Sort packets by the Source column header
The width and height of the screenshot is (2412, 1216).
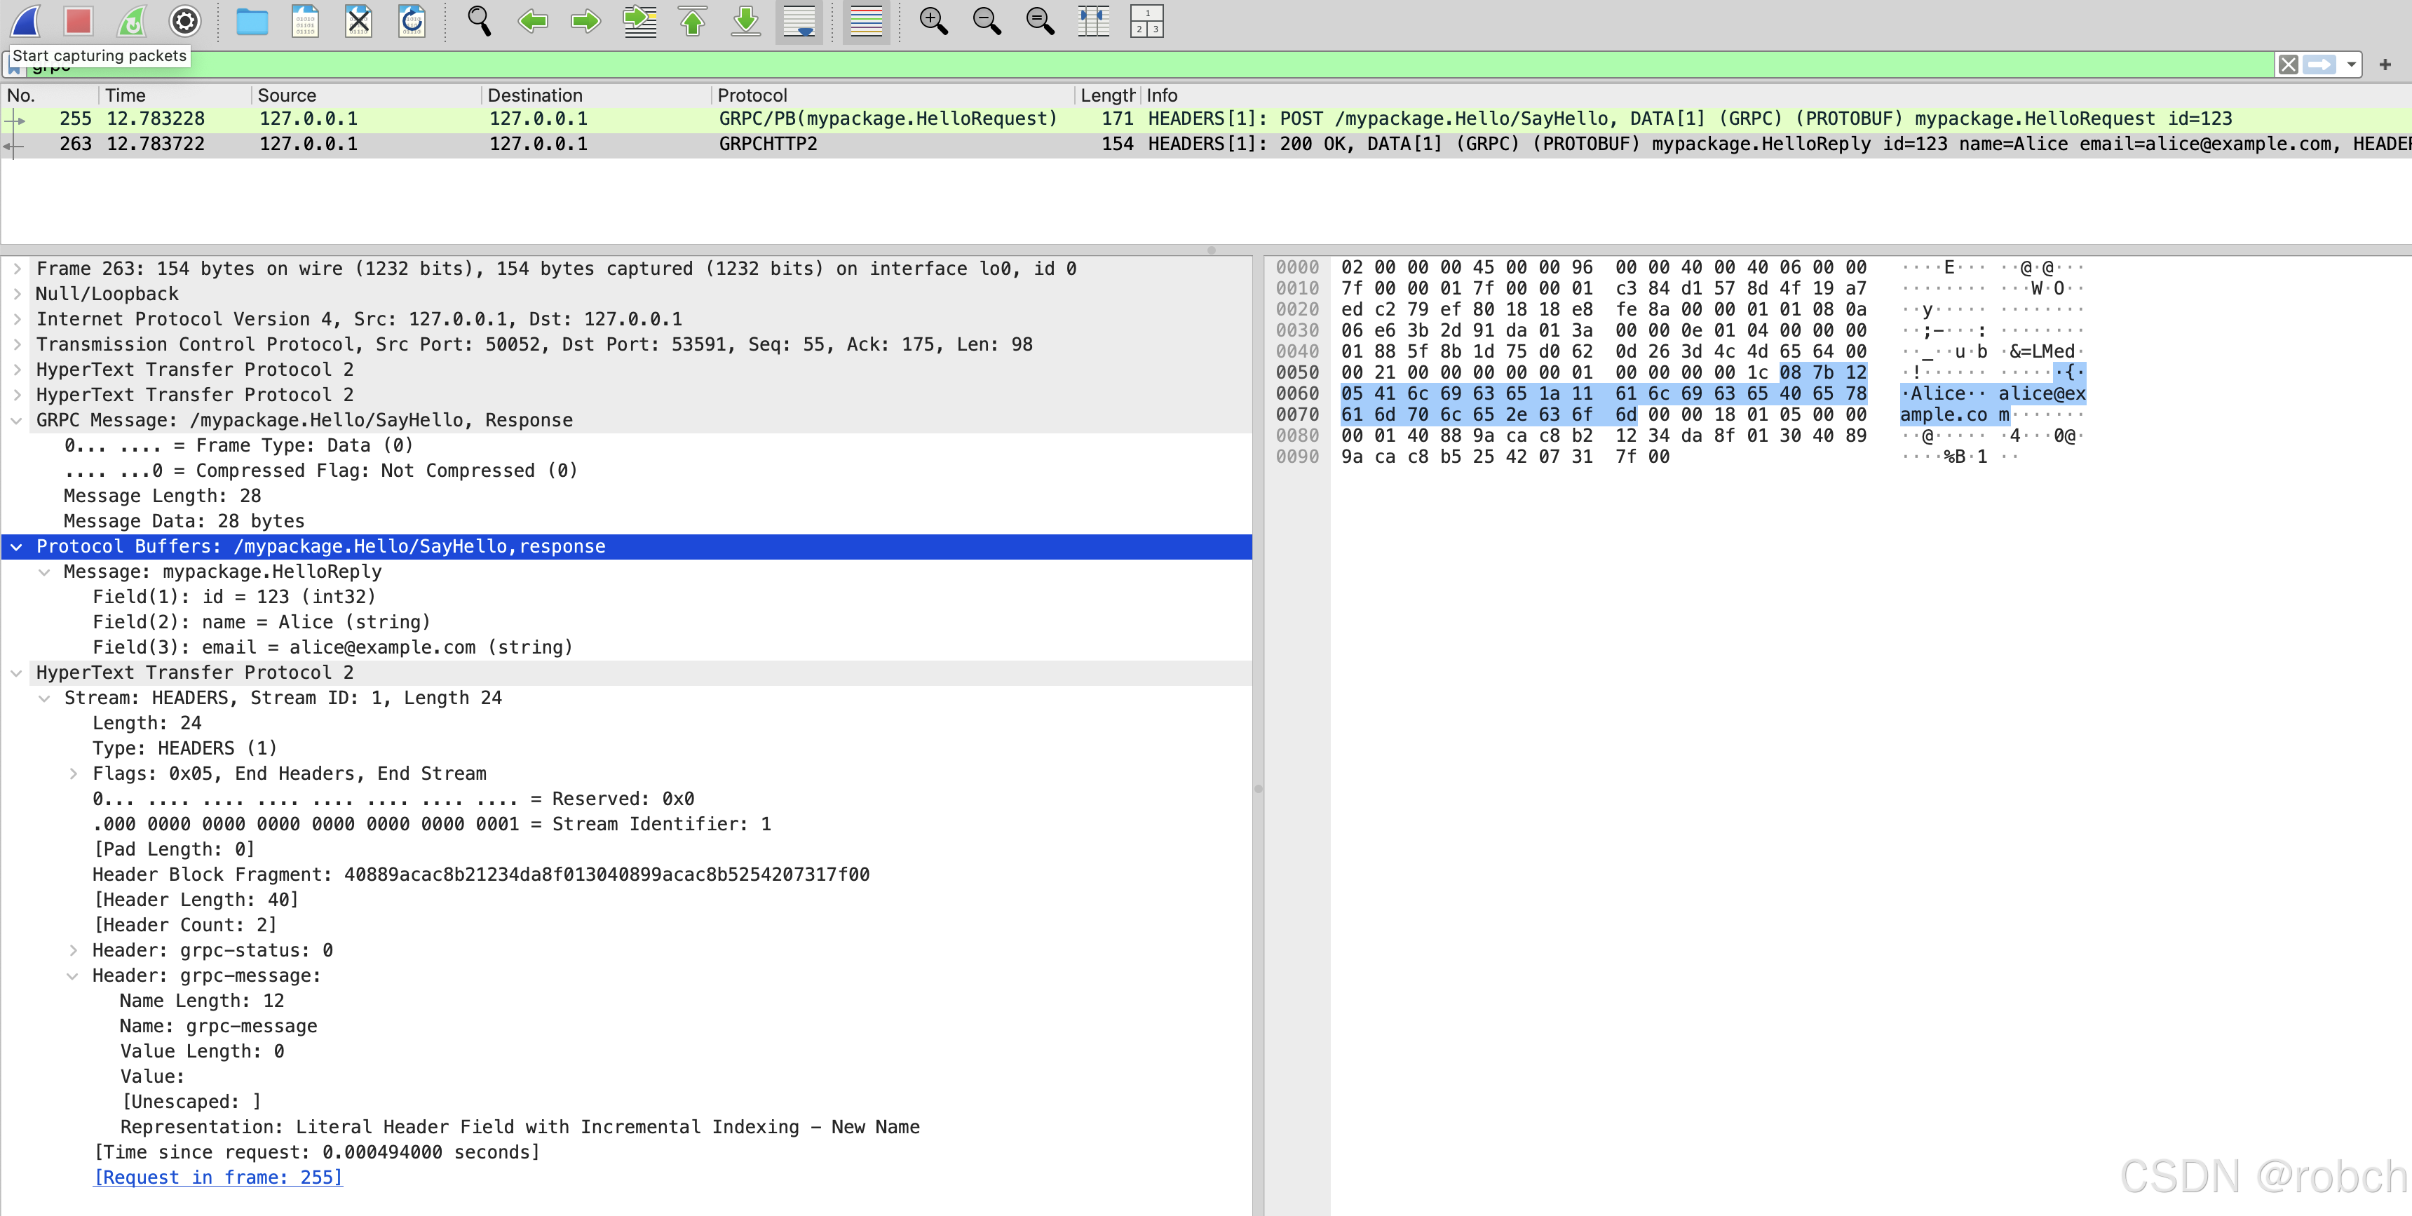coord(366,95)
